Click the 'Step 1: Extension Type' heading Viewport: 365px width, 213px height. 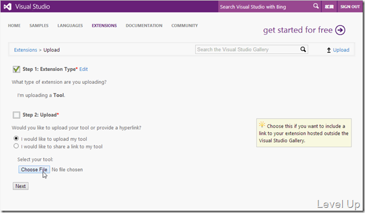click(49, 69)
